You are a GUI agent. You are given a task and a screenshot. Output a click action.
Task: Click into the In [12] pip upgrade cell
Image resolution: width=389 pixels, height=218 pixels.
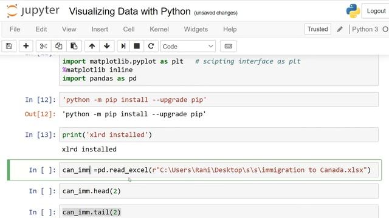(219, 99)
